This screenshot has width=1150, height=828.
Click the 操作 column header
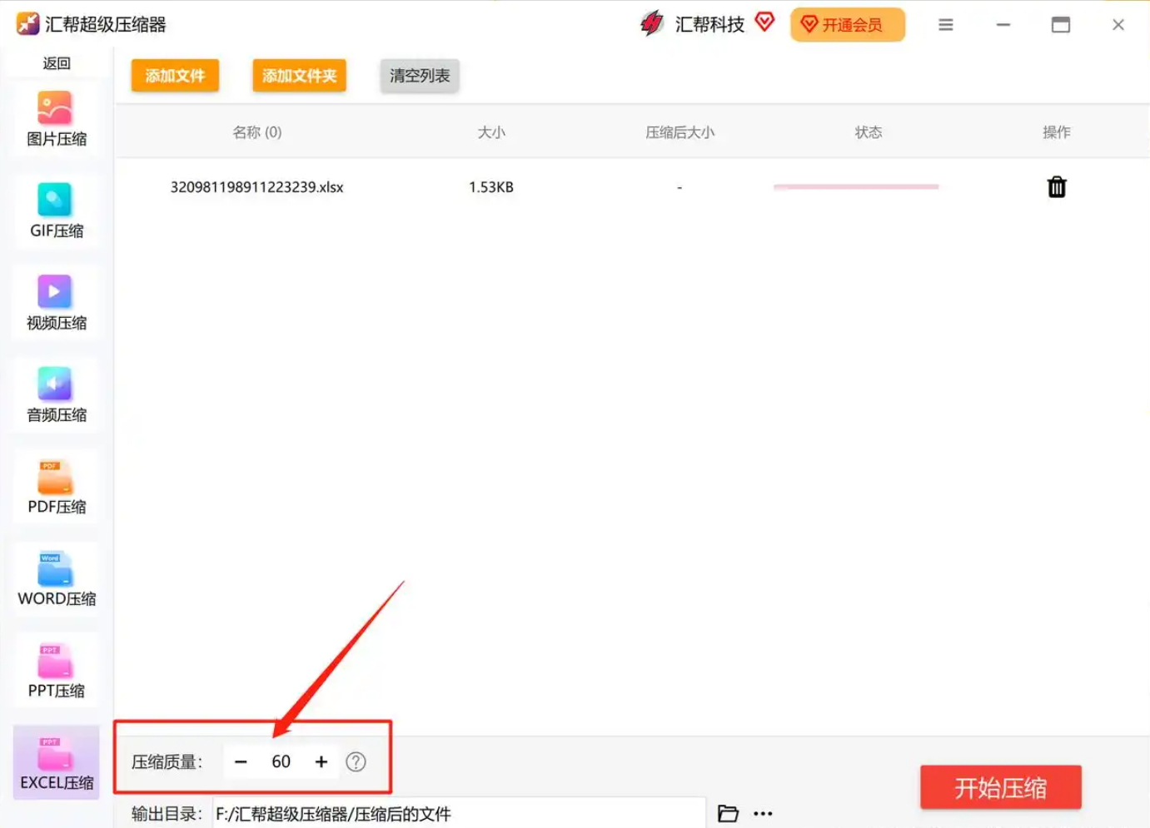pos(1057,132)
